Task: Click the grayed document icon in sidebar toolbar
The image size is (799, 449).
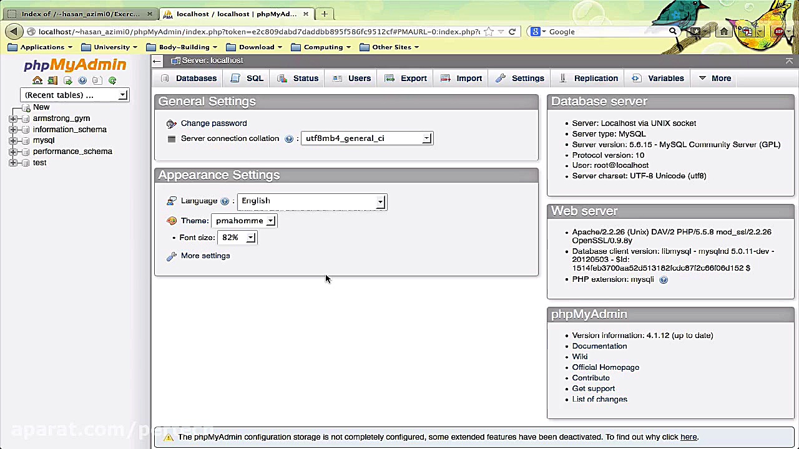Action: point(97,80)
